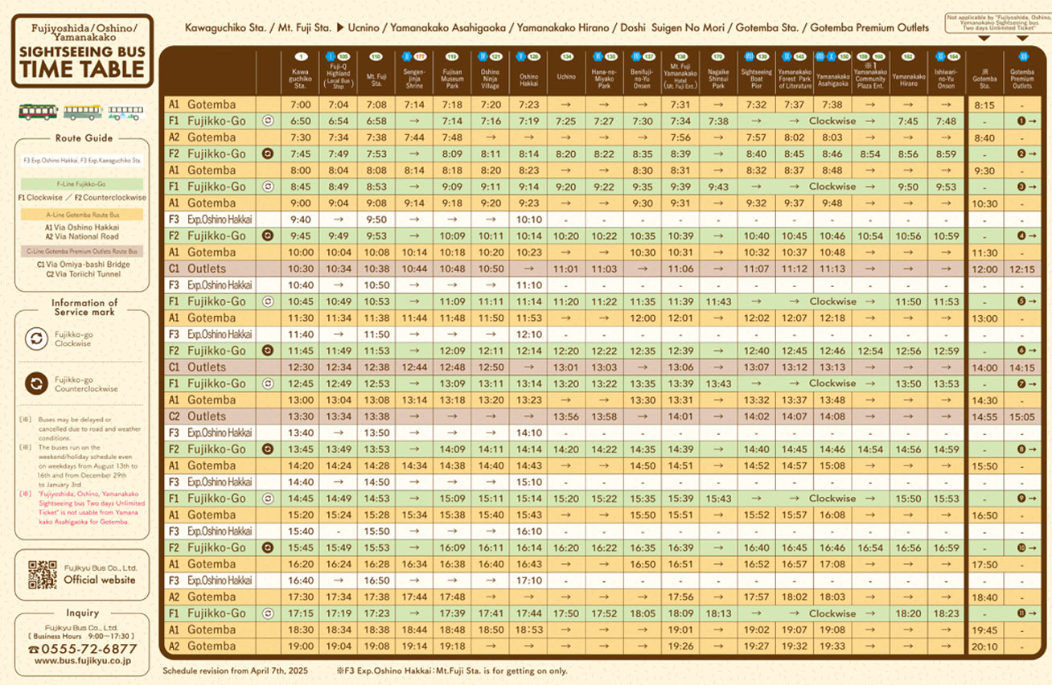
Task: Click the counterclockwise mark in the 7:45 F2 row
Action: 267,154
